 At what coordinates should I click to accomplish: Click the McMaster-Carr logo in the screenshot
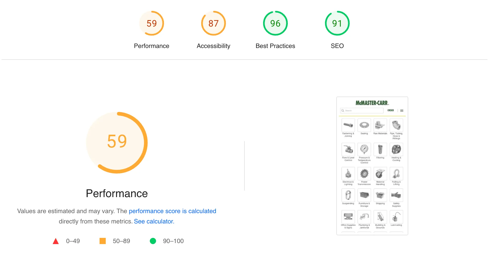tap(372, 103)
